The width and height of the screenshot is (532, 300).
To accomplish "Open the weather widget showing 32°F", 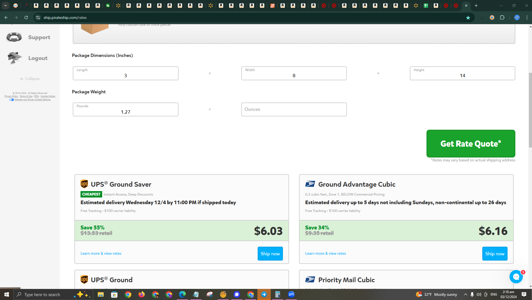I will pyautogui.click(x=436, y=294).
